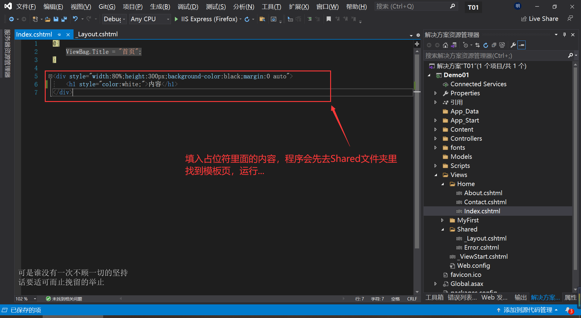The image size is (581, 318).
Task: Toggle the pin on the Index.cshtml tab
Action: [59, 34]
